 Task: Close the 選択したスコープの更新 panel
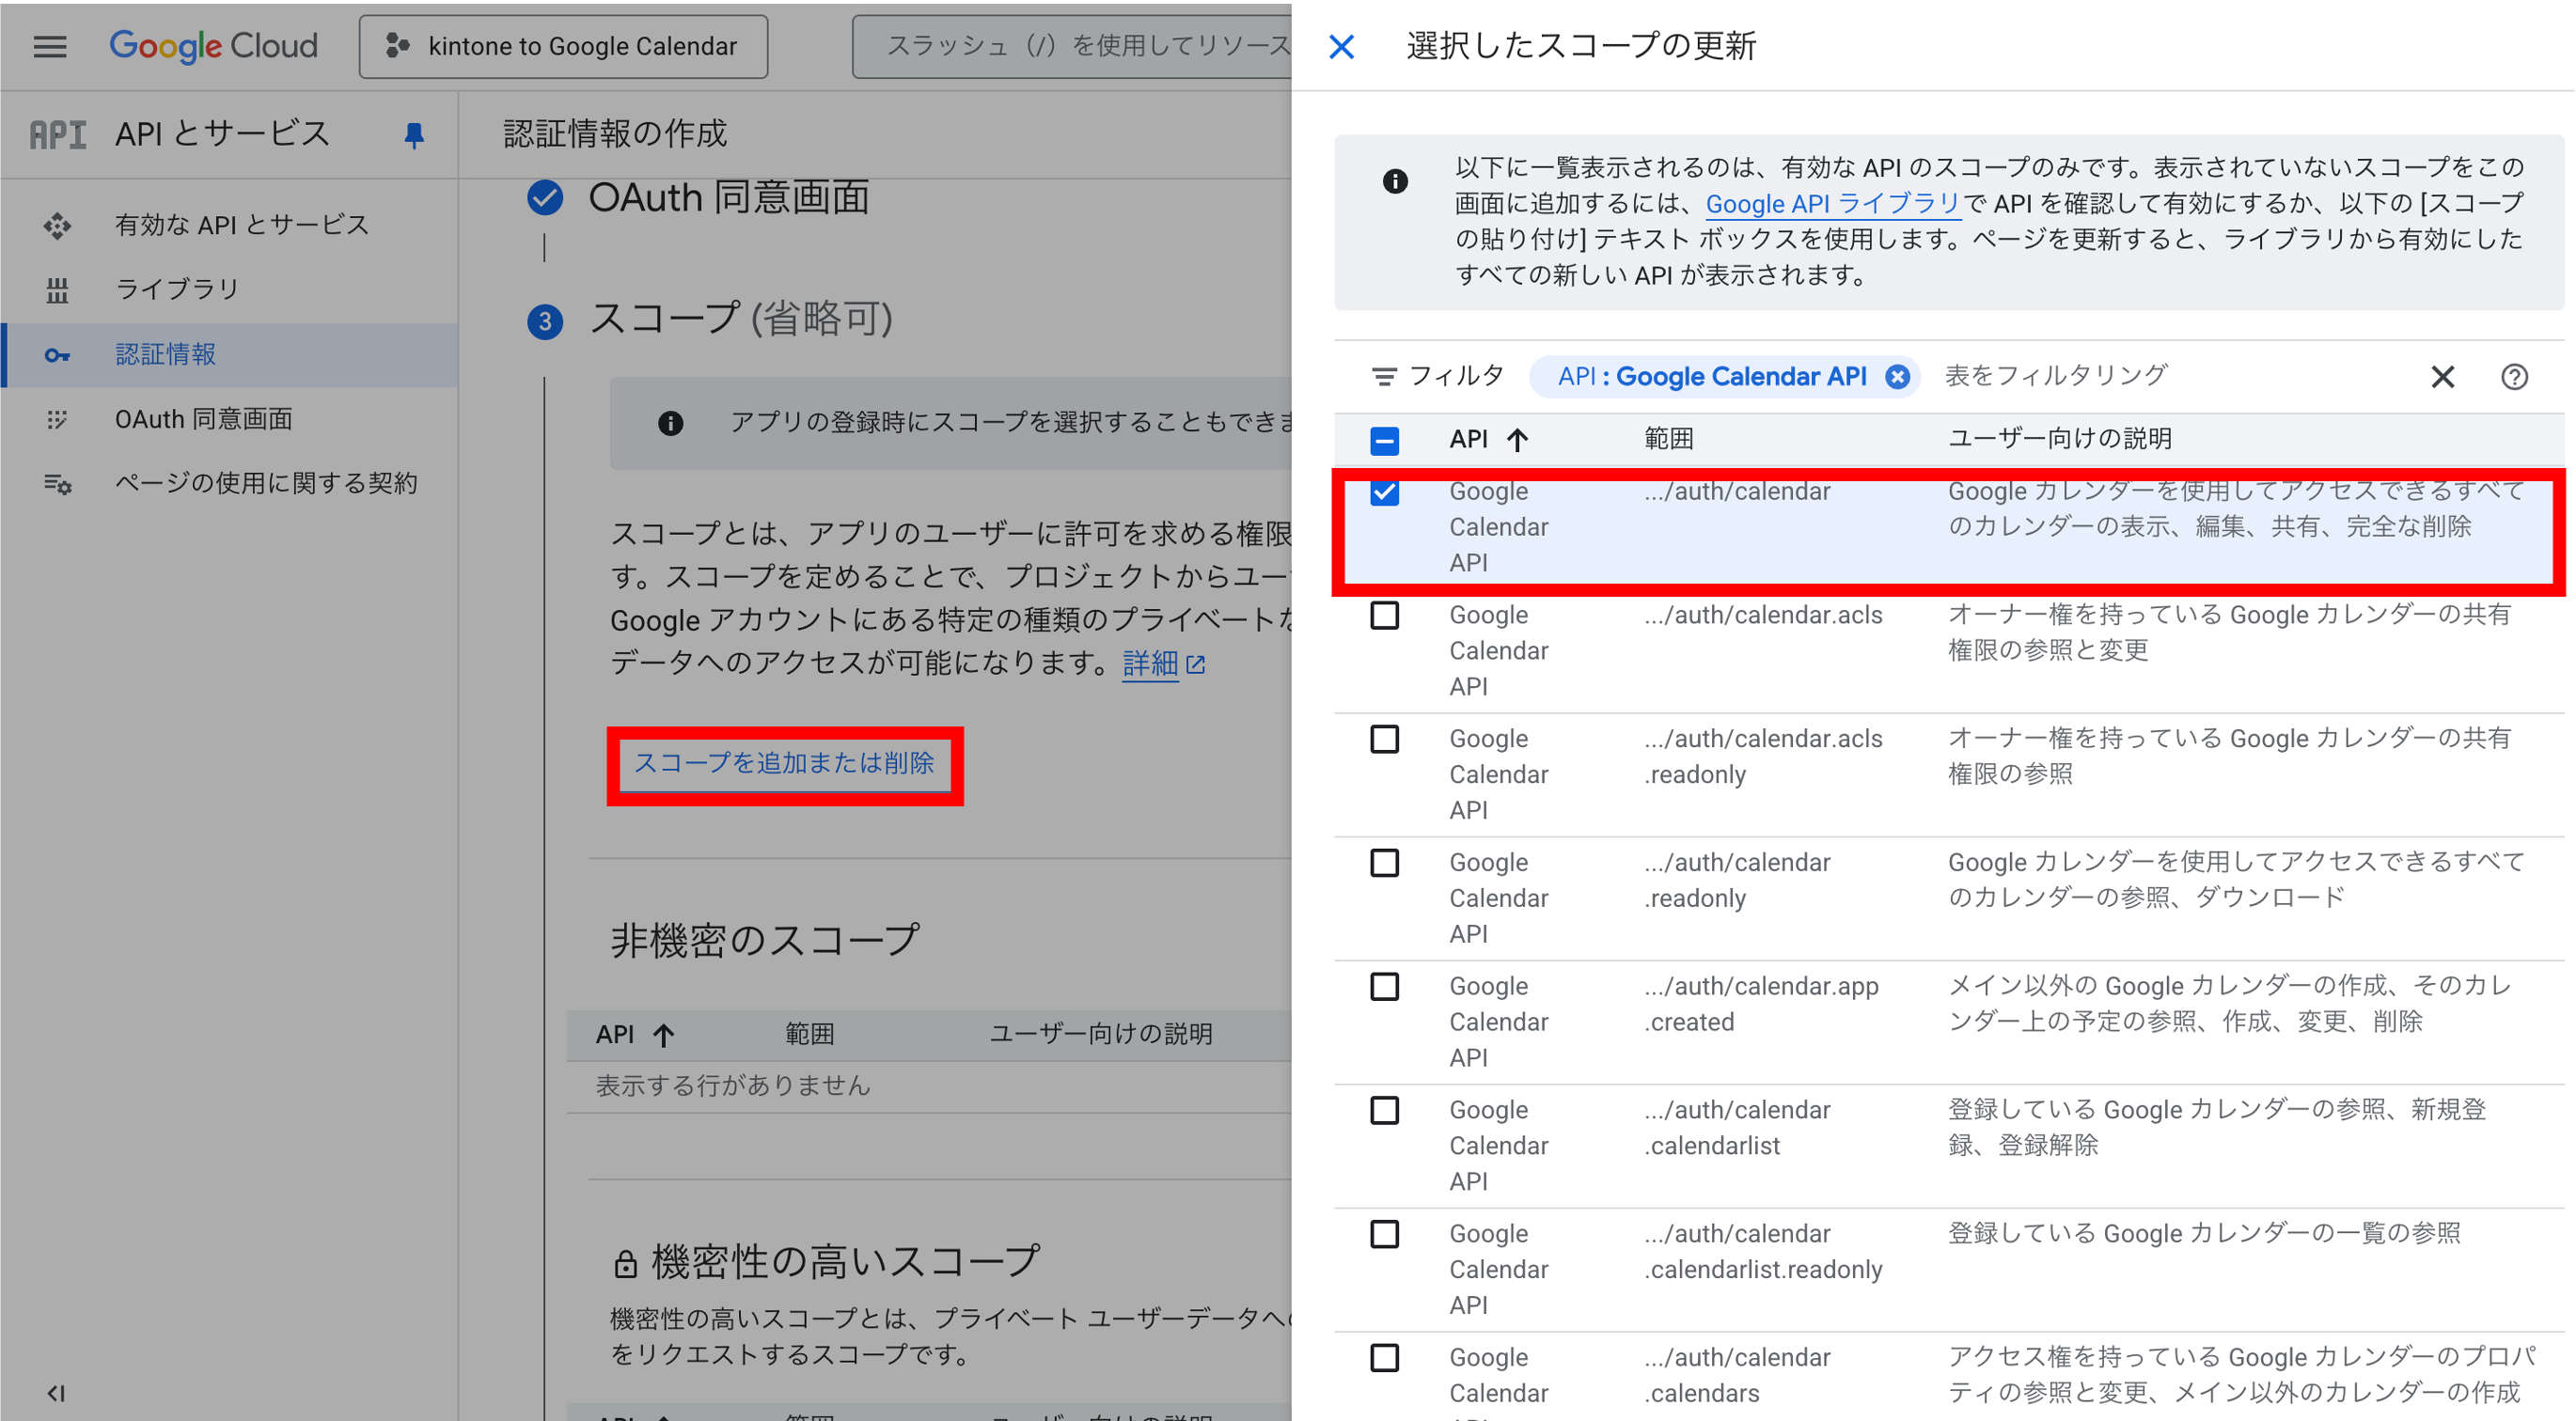(1341, 47)
